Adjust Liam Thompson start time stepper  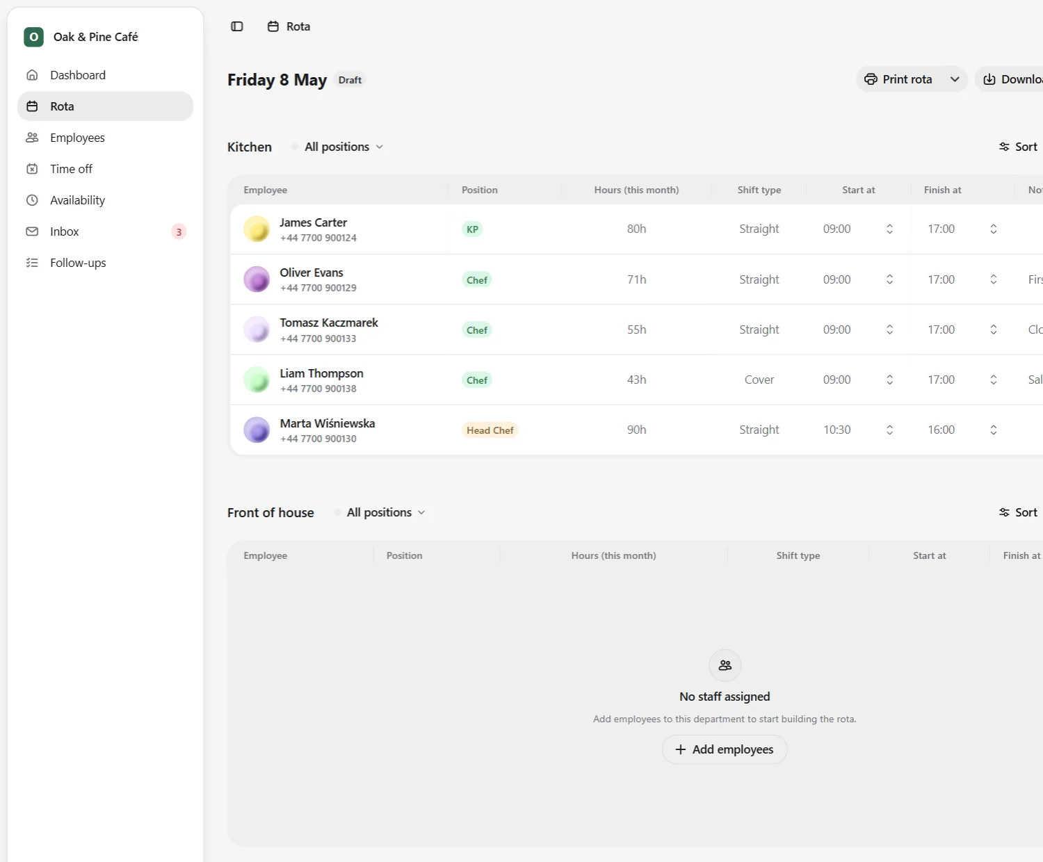click(x=889, y=380)
